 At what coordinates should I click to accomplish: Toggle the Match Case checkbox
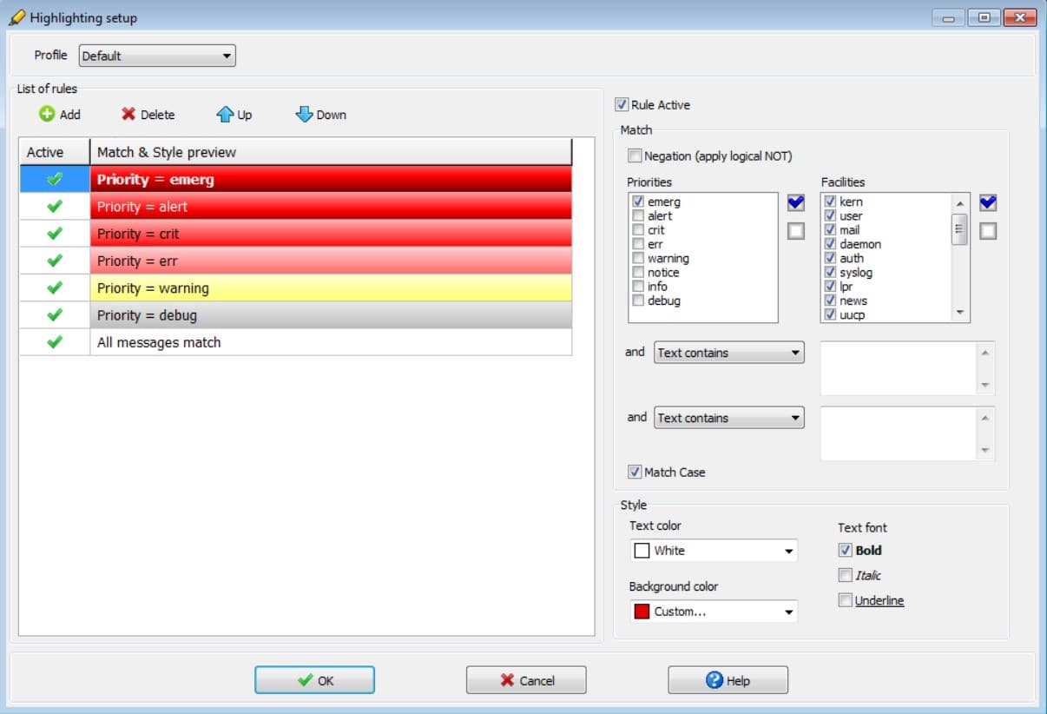click(635, 473)
